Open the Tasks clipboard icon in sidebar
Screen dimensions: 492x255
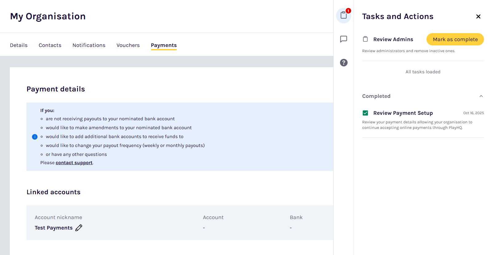point(343,15)
